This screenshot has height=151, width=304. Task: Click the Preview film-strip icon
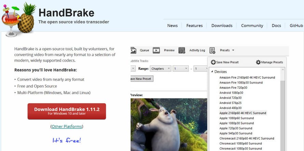tap(156, 50)
